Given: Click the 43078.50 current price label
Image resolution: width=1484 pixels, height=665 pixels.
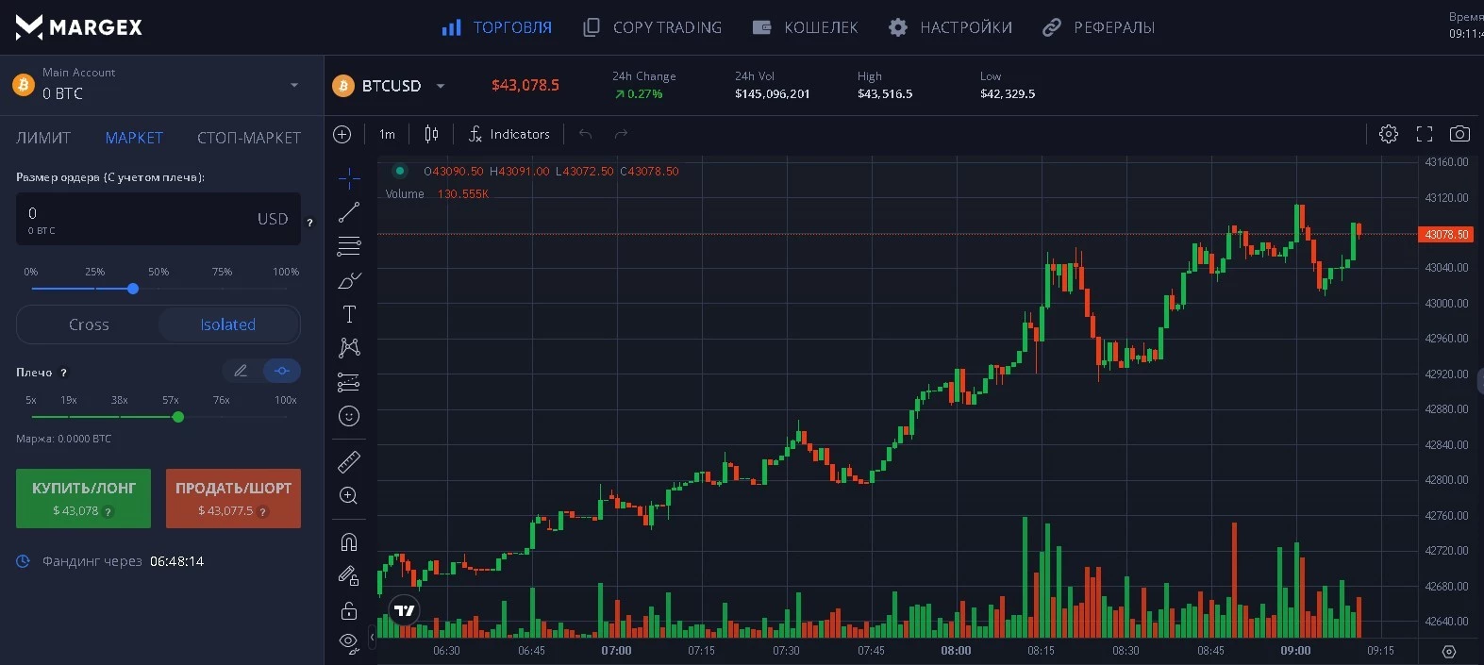Looking at the screenshot, I should coord(1445,234).
